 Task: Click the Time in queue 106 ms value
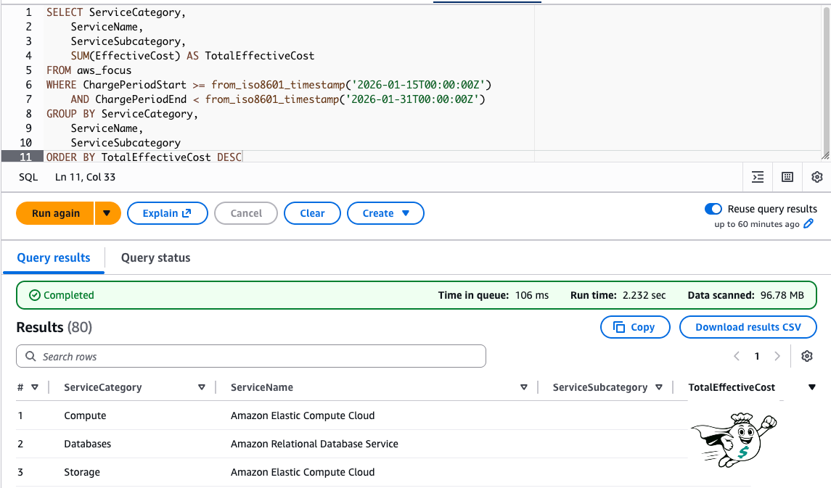click(x=531, y=295)
